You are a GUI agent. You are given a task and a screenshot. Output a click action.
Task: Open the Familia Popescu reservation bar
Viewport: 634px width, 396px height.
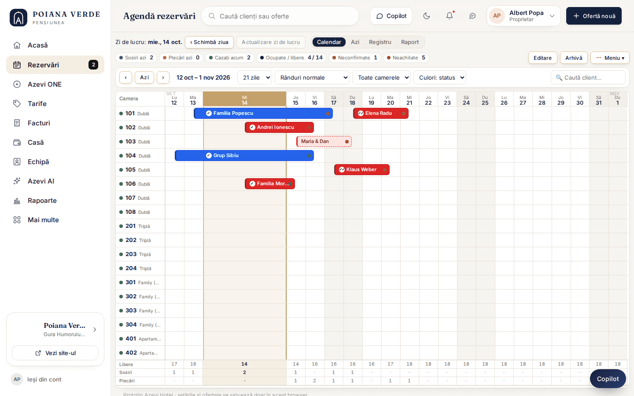[263, 113]
